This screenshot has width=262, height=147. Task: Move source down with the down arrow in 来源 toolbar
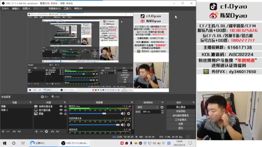[58, 132]
